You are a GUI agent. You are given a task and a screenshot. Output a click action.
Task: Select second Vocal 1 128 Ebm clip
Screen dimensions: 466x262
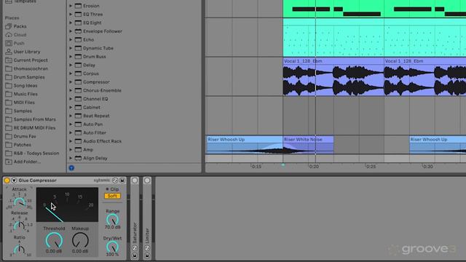[x=425, y=76]
